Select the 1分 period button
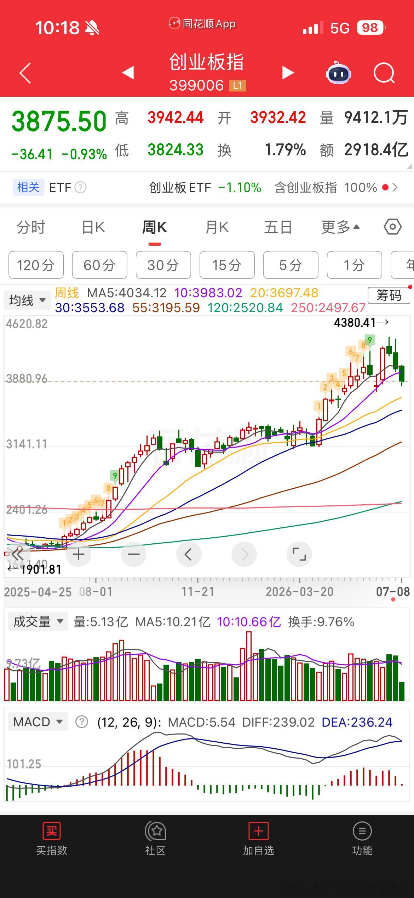The height and width of the screenshot is (898, 414). (354, 265)
